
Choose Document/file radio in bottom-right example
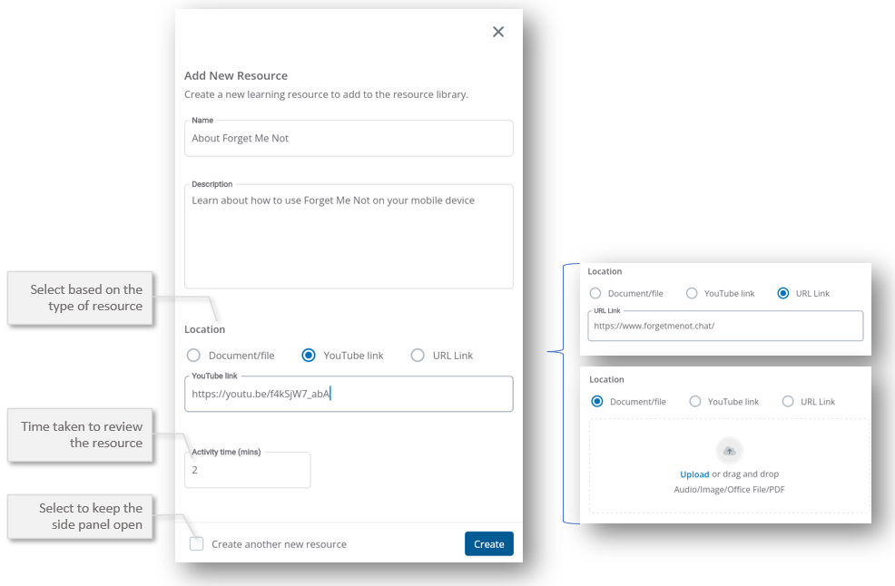tap(597, 402)
